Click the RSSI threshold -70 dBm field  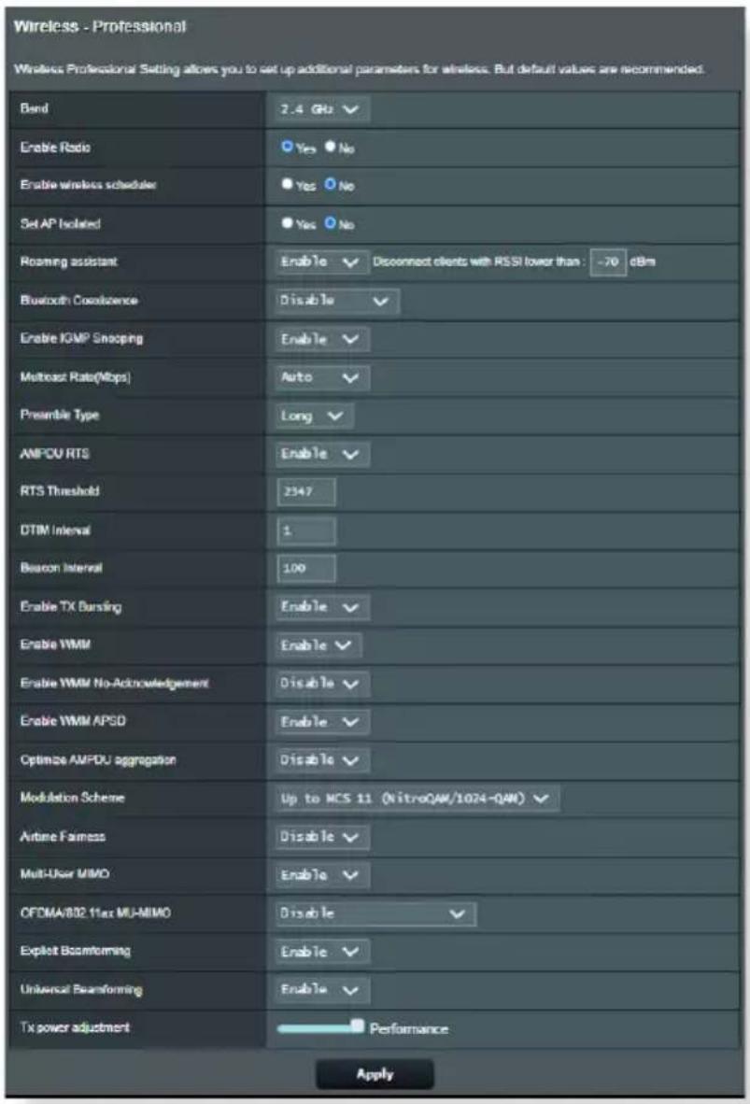[x=608, y=262]
